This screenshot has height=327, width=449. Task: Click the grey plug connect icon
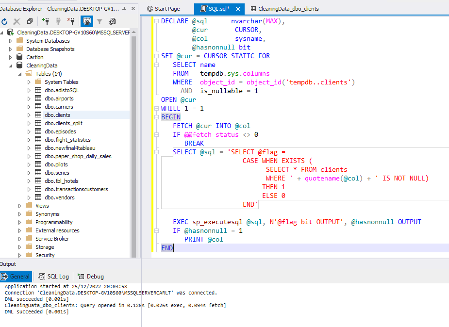tap(58, 21)
